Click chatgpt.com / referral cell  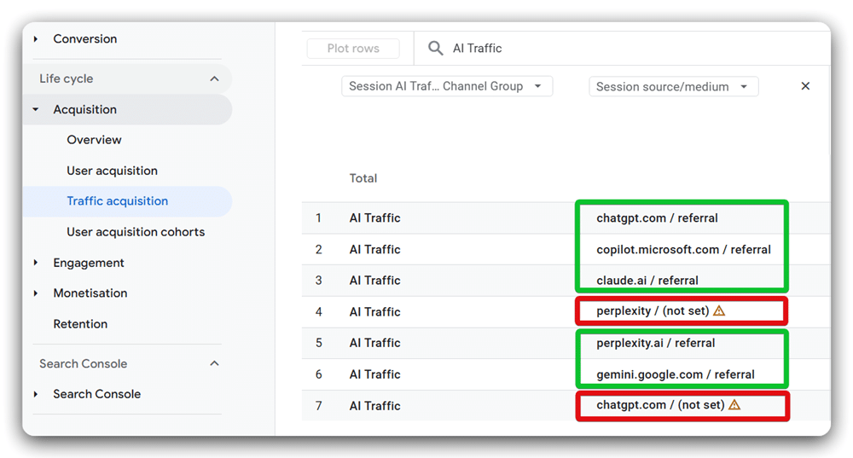657,218
